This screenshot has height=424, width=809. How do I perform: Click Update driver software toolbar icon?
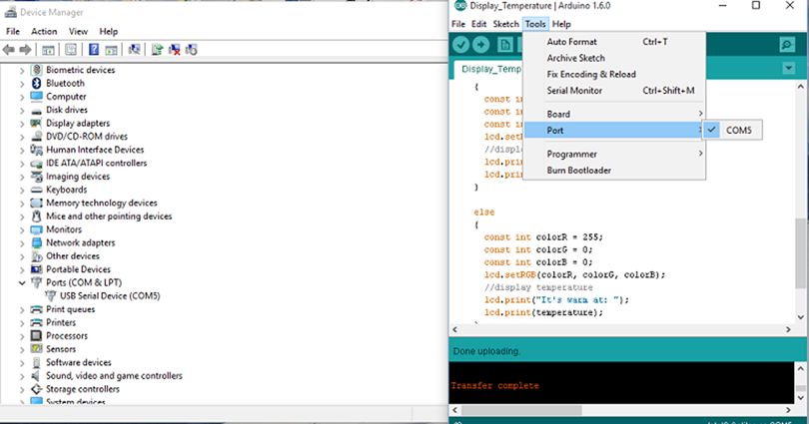point(158,50)
